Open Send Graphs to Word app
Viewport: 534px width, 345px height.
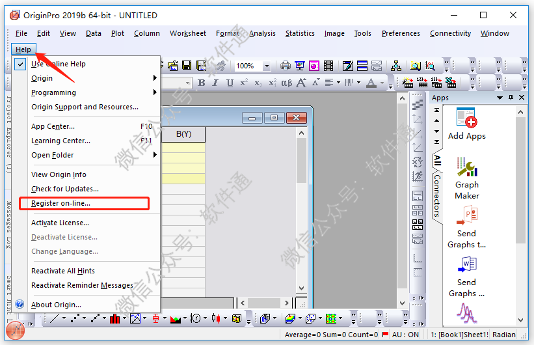466,277
